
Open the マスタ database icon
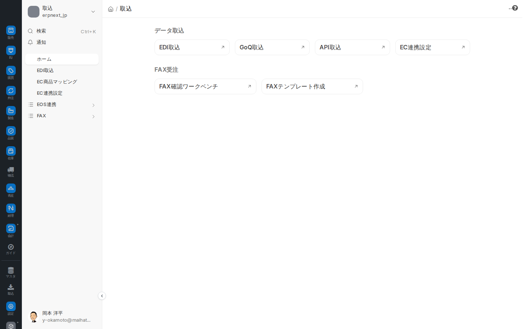click(x=11, y=271)
